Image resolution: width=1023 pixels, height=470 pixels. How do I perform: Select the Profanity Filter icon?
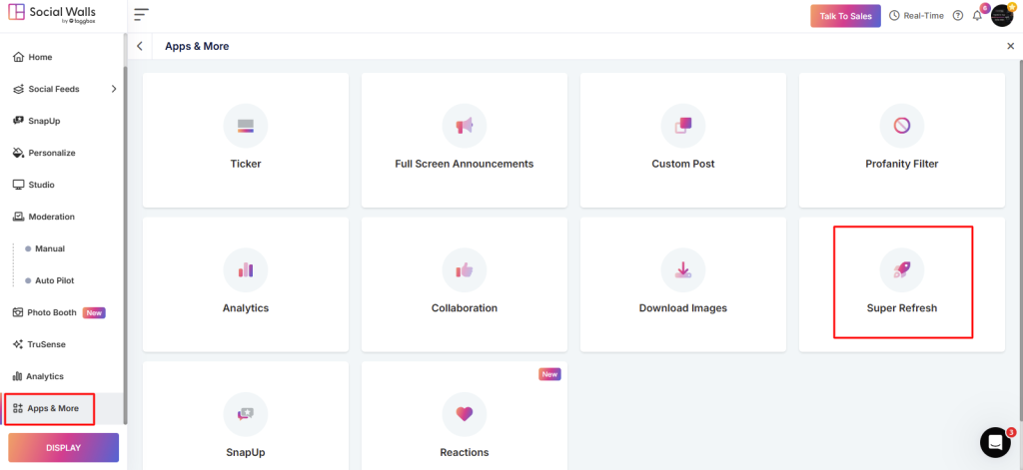point(901,126)
